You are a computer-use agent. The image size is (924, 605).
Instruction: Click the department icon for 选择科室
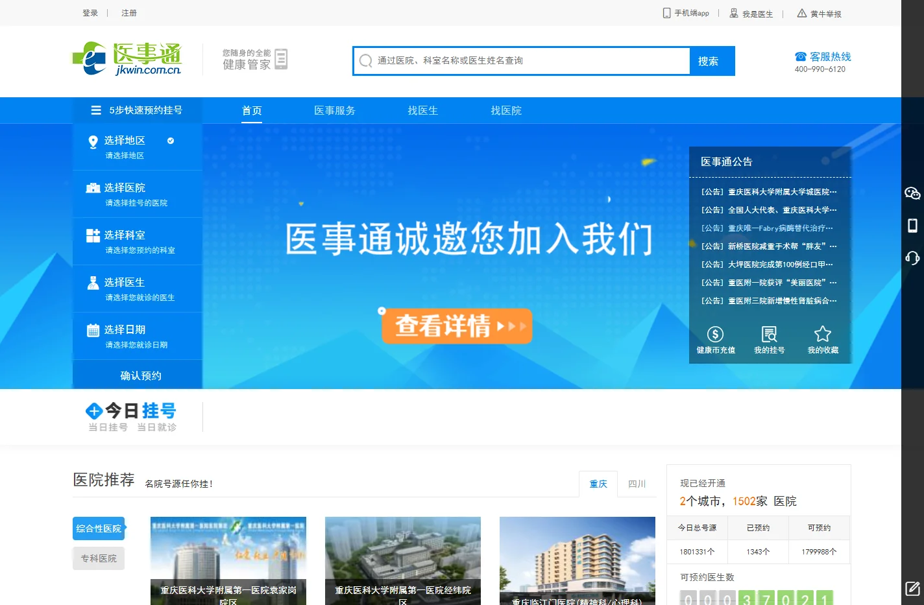[93, 235]
